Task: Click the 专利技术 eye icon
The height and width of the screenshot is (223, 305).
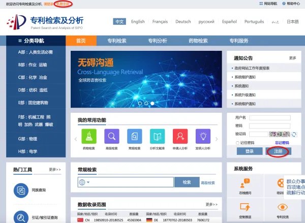Action: click(283, 207)
